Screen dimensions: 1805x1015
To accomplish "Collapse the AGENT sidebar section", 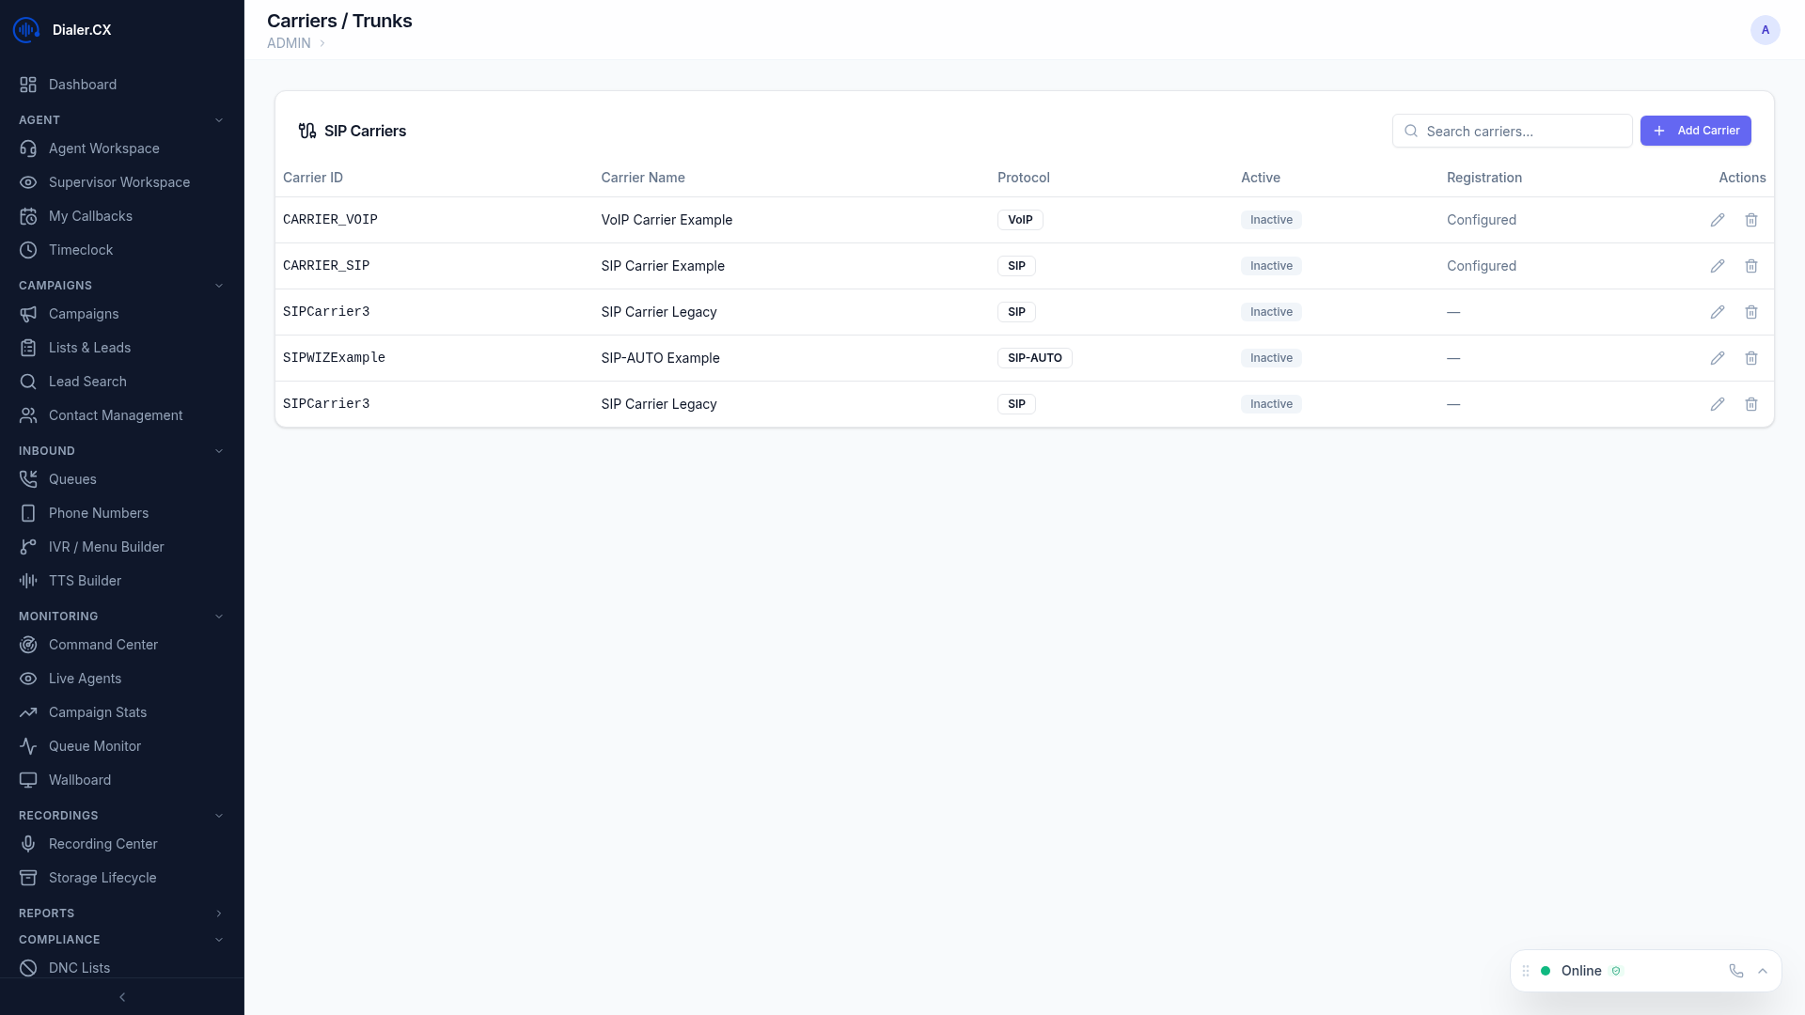I will (219, 119).
